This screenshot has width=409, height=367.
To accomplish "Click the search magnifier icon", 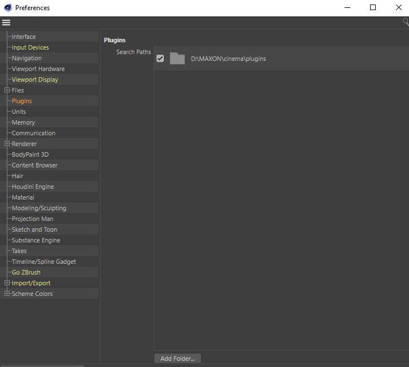I will [x=406, y=22].
